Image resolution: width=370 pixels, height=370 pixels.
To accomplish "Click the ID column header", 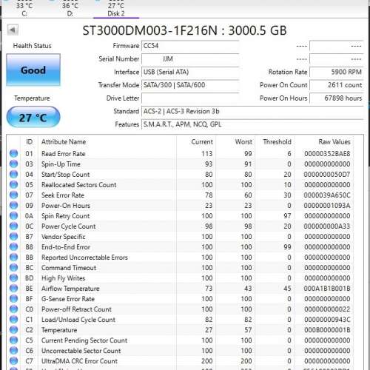I will click(x=29, y=142).
